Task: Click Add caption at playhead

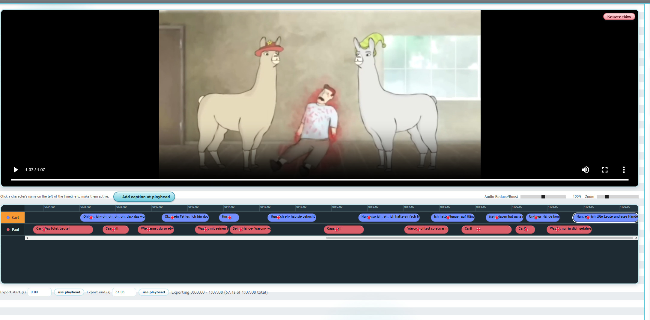Action: [144, 197]
